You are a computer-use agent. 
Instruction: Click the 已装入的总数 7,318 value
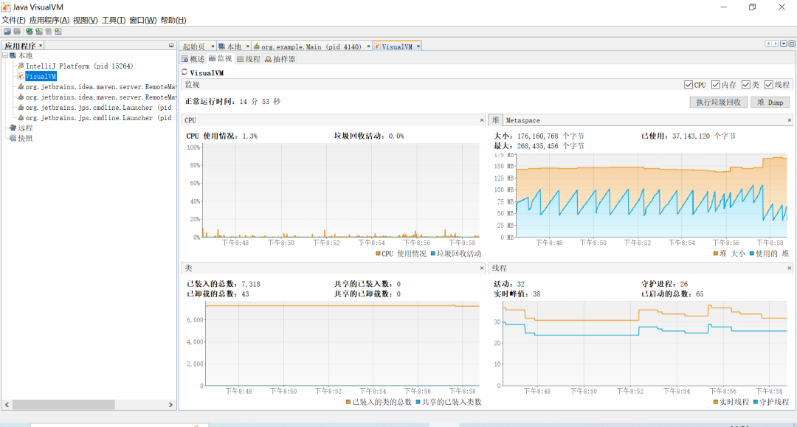(x=251, y=284)
